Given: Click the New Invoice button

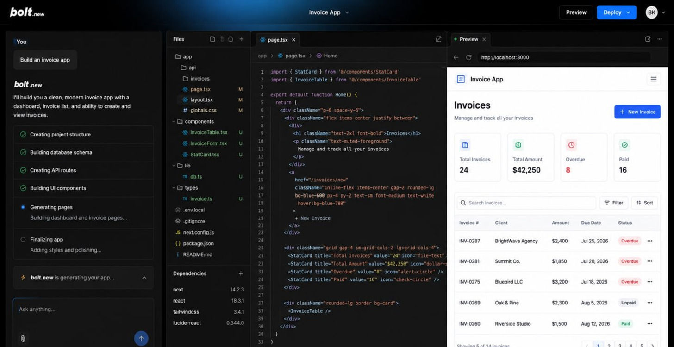Looking at the screenshot, I should [637, 112].
